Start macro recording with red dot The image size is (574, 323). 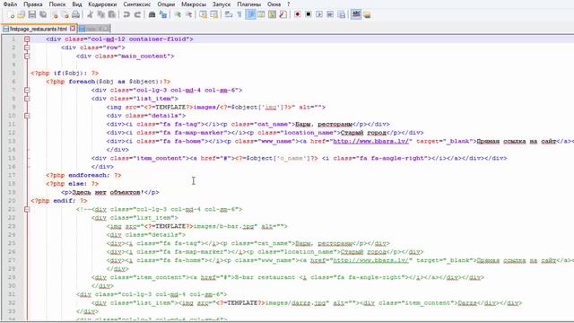point(298,14)
